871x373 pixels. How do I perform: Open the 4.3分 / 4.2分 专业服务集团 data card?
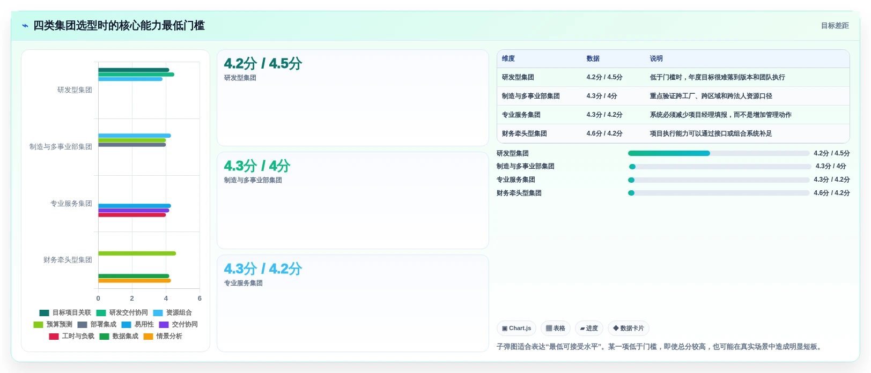click(x=353, y=303)
